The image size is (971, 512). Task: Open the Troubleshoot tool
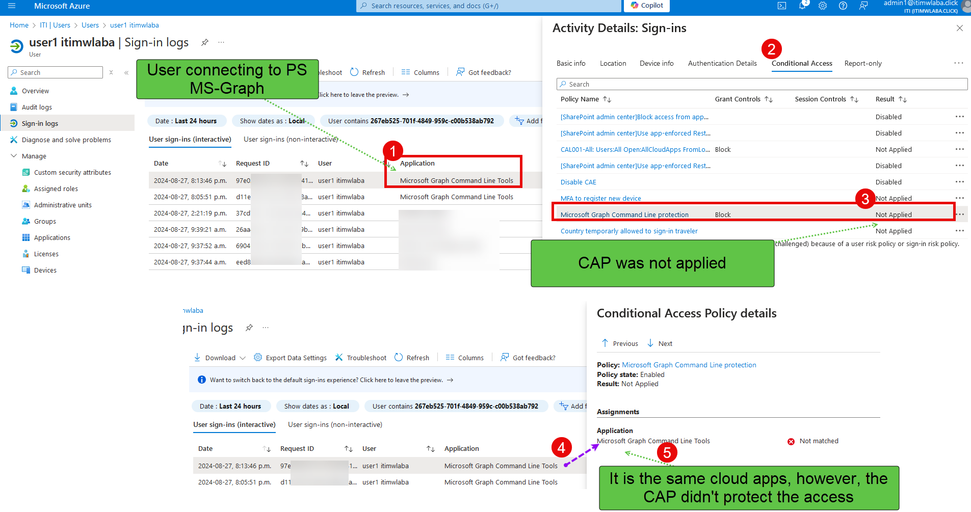tap(360, 357)
